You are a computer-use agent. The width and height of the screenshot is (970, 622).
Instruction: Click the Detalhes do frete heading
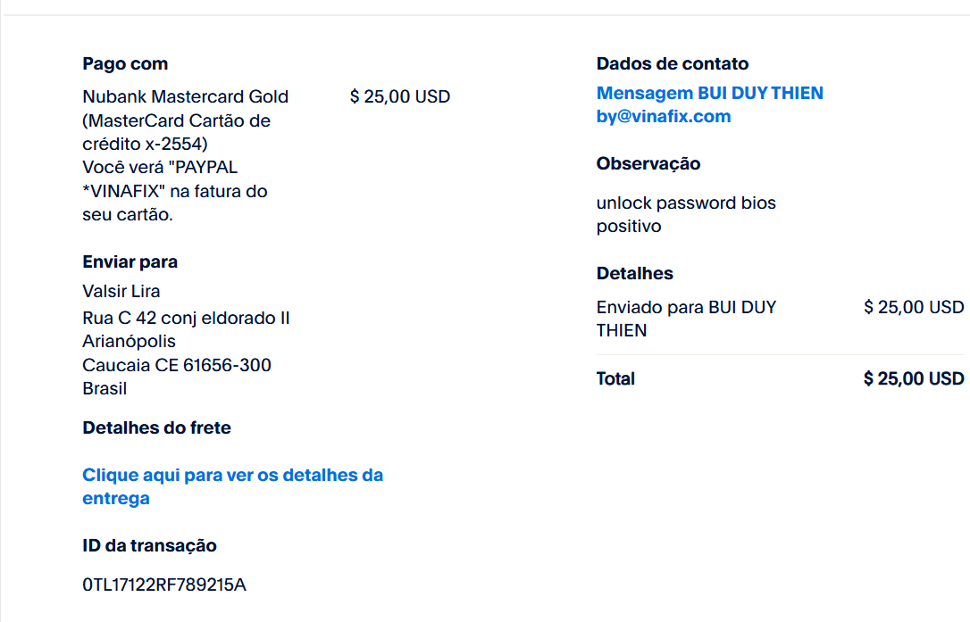click(156, 427)
